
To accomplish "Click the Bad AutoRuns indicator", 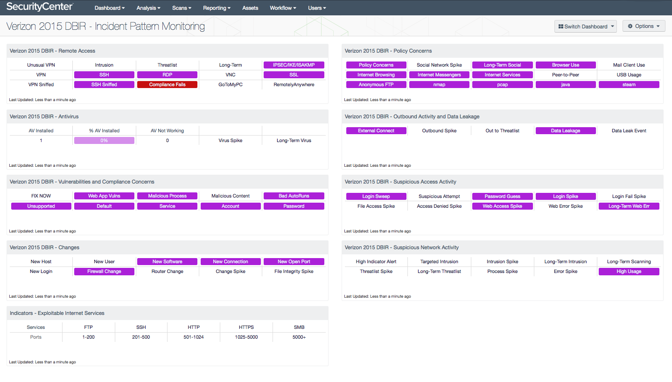I will pos(294,196).
